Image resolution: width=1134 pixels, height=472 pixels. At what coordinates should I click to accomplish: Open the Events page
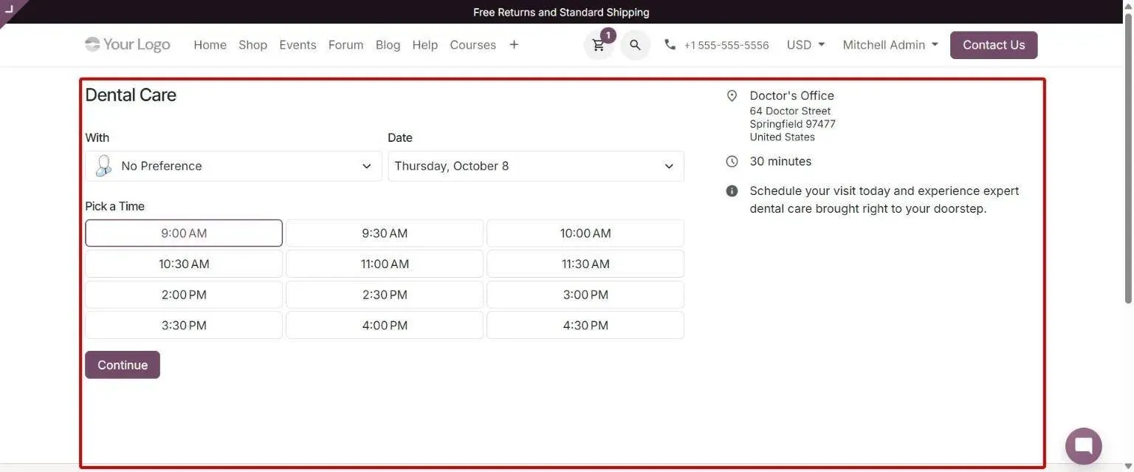coord(298,44)
